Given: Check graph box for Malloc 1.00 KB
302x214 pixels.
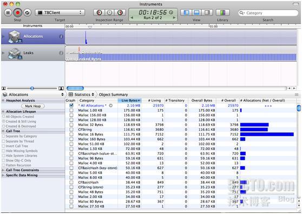Looking at the screenshot, I should (x=71, y=110).
